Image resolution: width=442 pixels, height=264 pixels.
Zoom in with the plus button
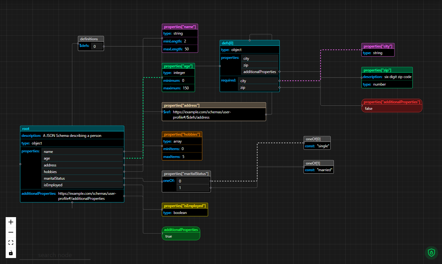[11, 222]
